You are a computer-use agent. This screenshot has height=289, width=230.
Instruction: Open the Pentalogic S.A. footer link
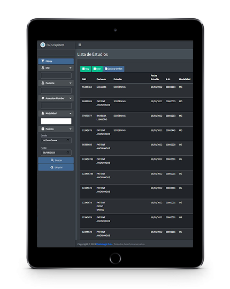point(105,244)
